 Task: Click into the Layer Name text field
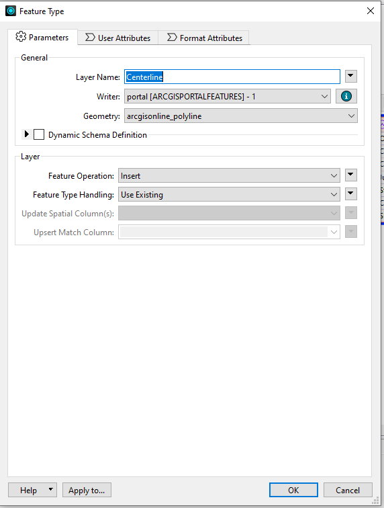232,77
